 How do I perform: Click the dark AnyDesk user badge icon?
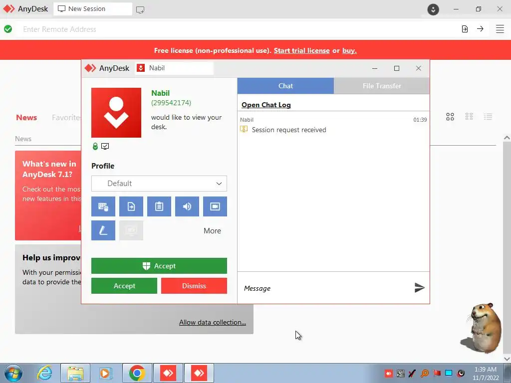(x=433, y=9)
